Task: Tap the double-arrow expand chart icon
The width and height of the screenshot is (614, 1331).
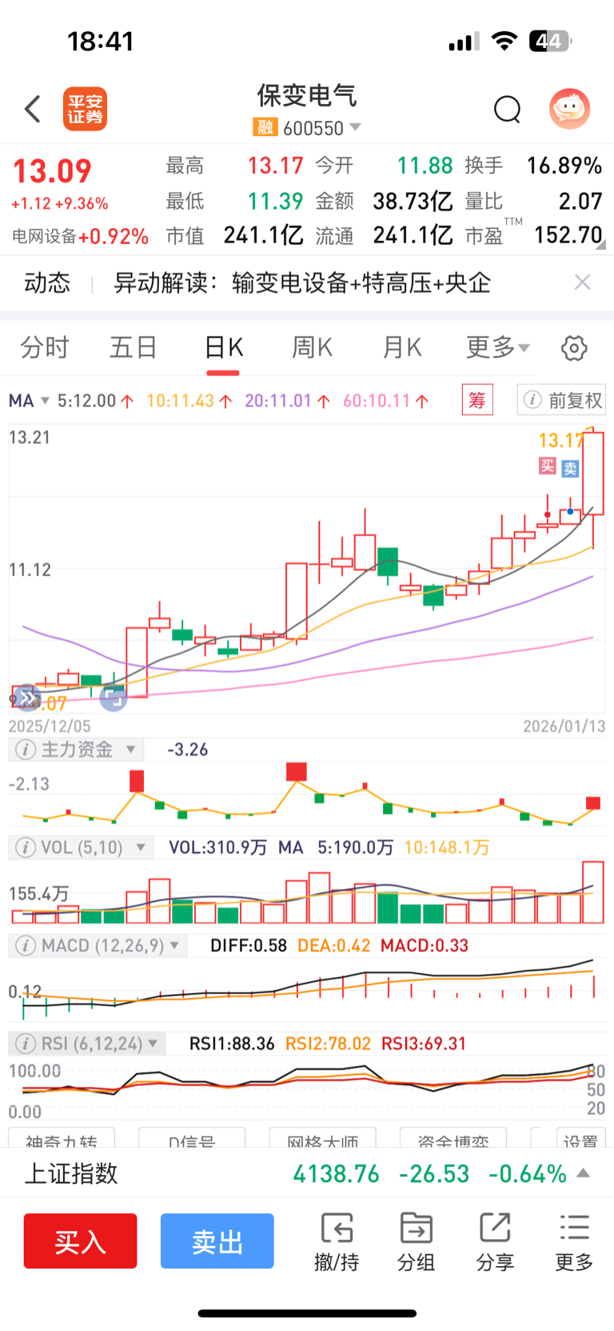Action: coord(28,699)
